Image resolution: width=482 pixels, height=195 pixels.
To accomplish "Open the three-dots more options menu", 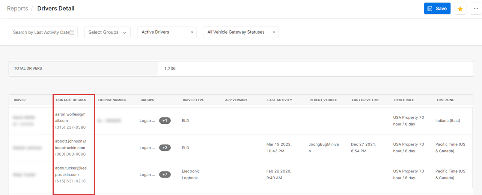I will pos(476,9).
